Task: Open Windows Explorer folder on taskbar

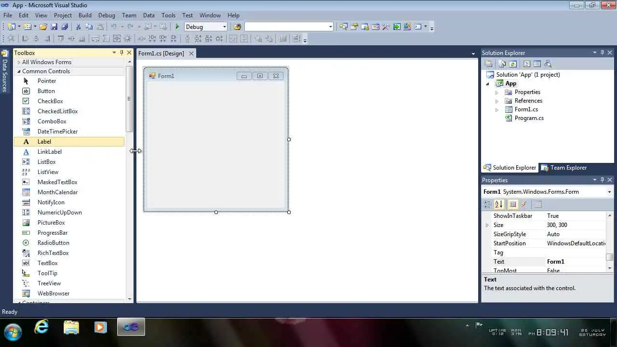Action: point(71,328)
